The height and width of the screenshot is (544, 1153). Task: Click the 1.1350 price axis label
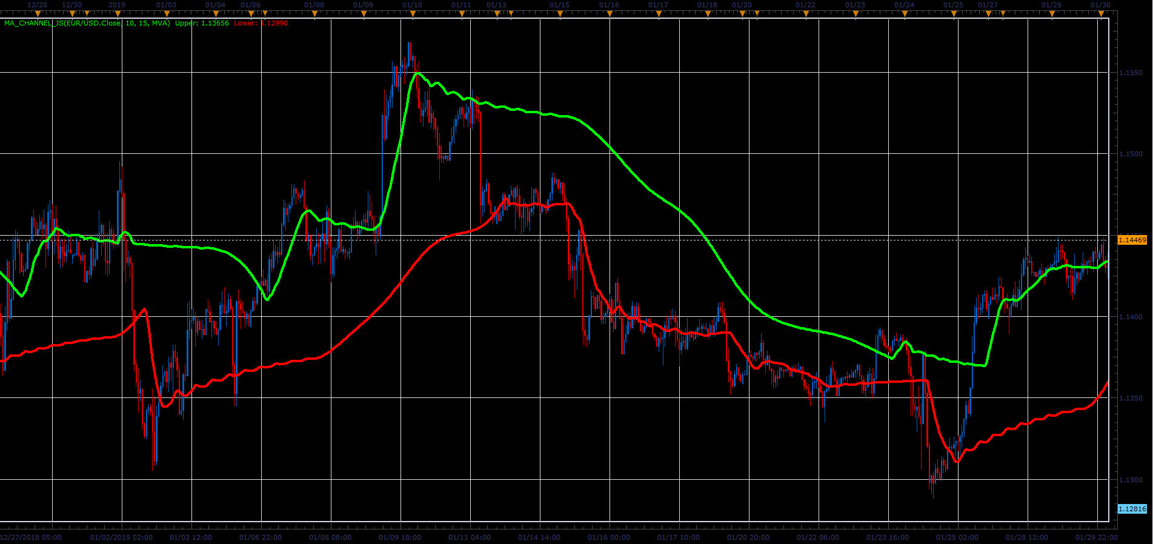coord(1131,398)
